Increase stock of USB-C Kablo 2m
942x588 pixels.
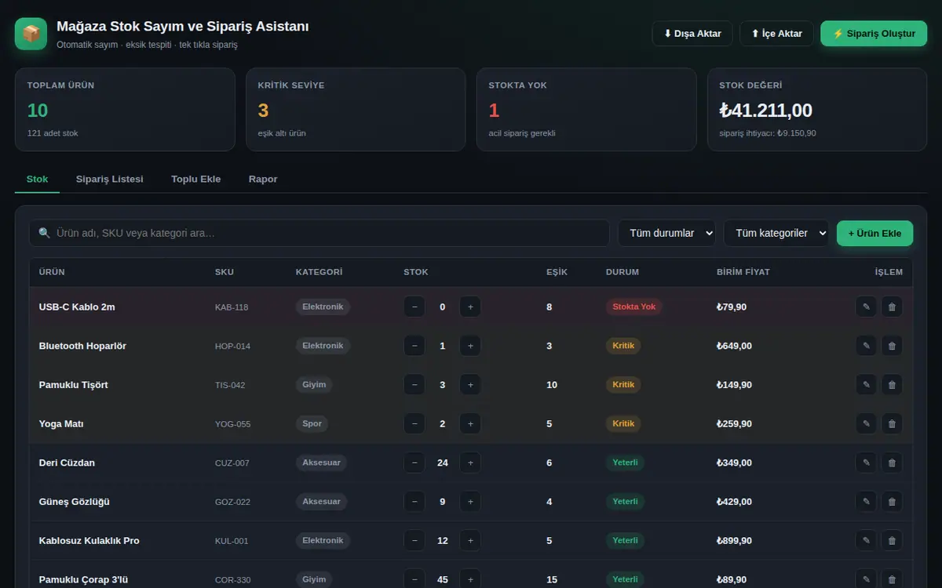(x=470, y=307)
